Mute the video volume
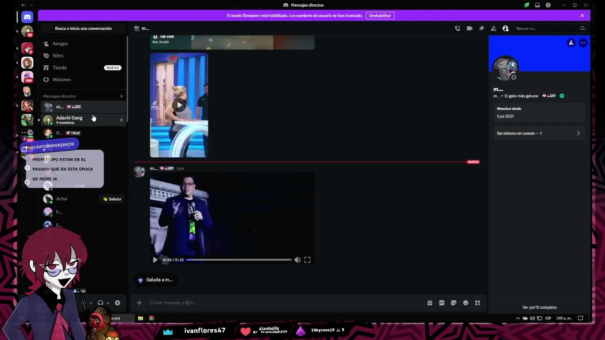Viewport: 605px width, 340px height. point(297,260)
